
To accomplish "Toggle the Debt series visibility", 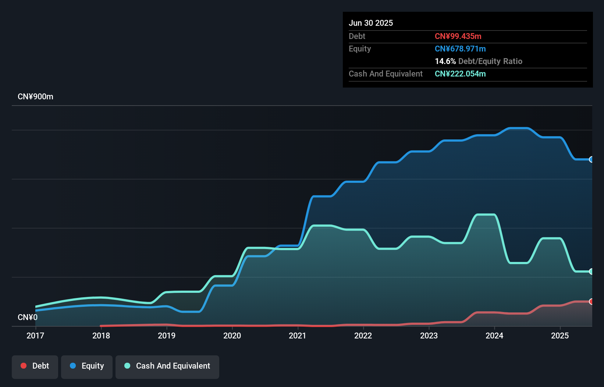I will 35,367.
